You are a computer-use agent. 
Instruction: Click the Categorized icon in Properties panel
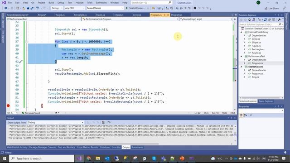[x=241, y=115]
